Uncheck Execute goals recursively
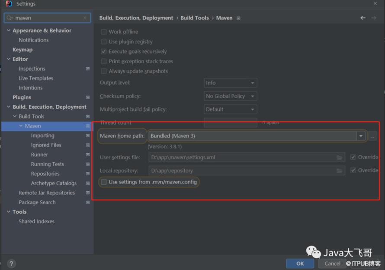 [x=104, y=51]
